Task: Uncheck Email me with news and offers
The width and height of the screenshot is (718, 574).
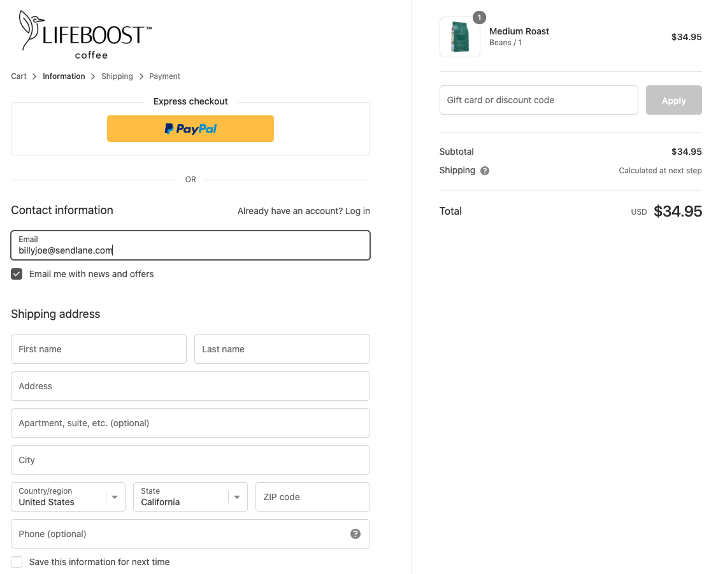Action: click(x=17, y=274)
